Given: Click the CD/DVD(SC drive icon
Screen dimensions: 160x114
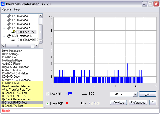Looking at the screenshot, I should 13,40.
